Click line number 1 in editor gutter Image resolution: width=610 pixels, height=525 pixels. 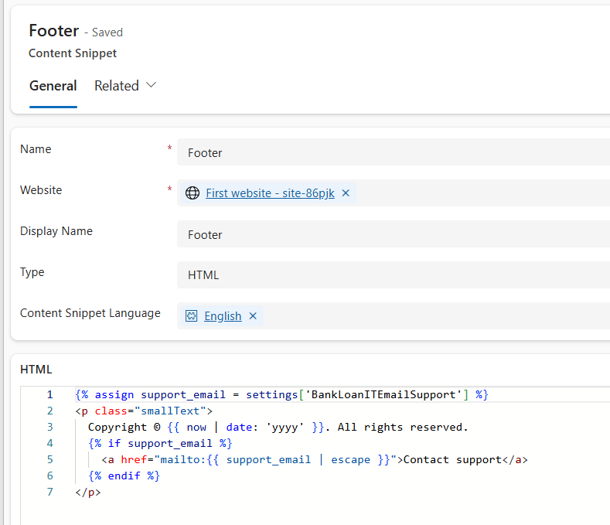(x=49, y=394)
